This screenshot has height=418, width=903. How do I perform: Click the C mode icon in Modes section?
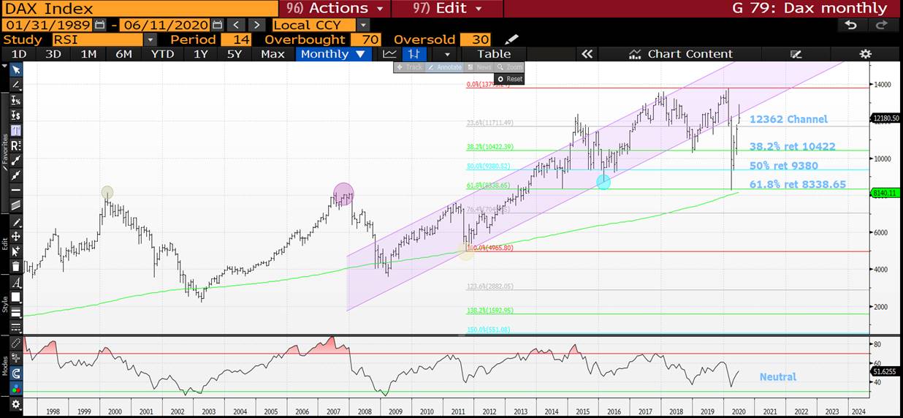point(16,373)
